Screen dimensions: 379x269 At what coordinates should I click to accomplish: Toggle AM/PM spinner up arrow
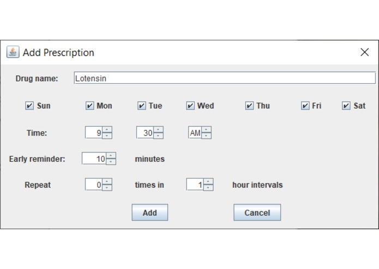(x=206, y=129)
